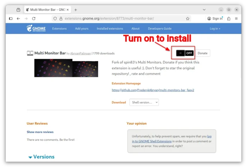Click the extension screenshot thumbnail
Screen dimensions: 247x168
click(x=66, y=68)
